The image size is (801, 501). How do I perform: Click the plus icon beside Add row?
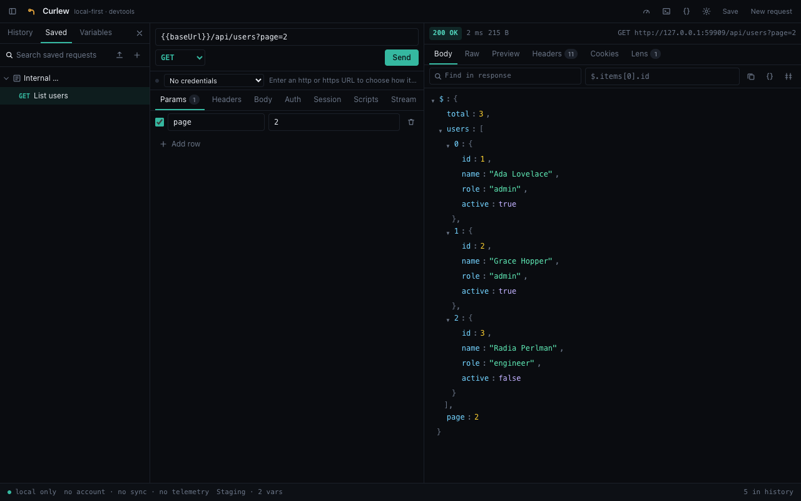[163, 144]
